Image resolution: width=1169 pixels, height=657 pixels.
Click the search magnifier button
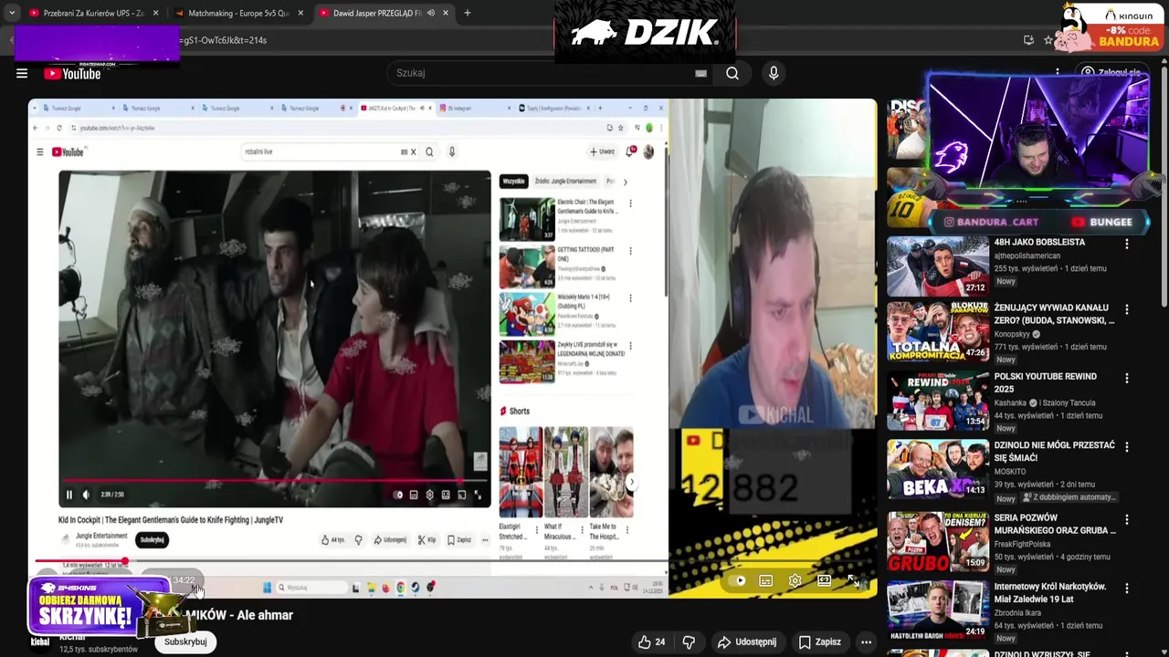click(x=732, y=73)
